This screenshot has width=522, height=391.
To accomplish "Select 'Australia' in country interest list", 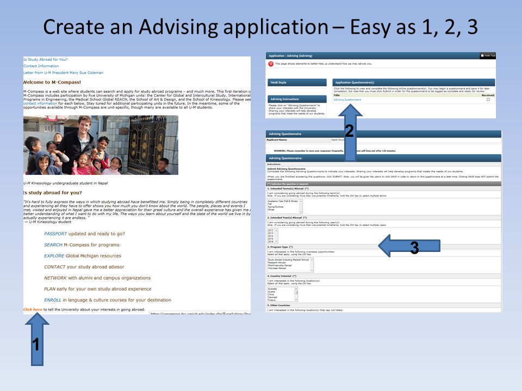I will point(272,289).
